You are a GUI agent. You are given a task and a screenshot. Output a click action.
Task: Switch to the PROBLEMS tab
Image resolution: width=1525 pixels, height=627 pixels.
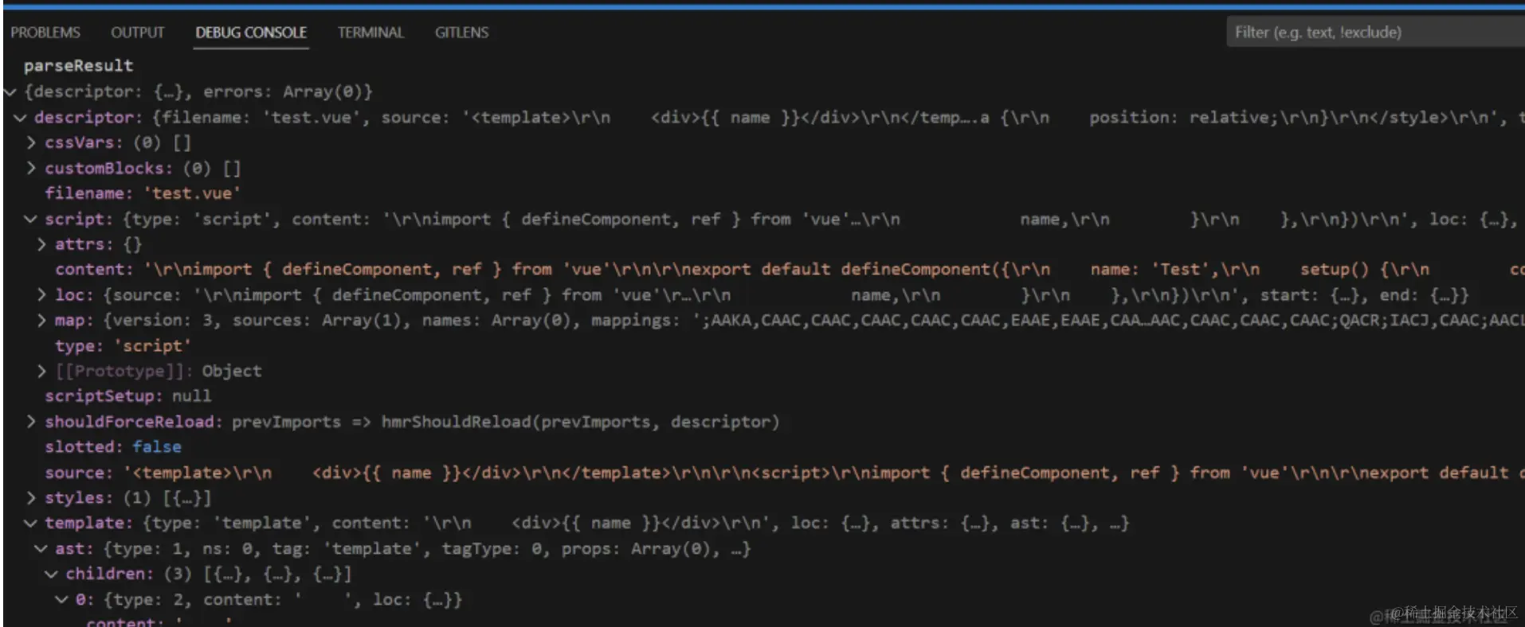[45, 33]
